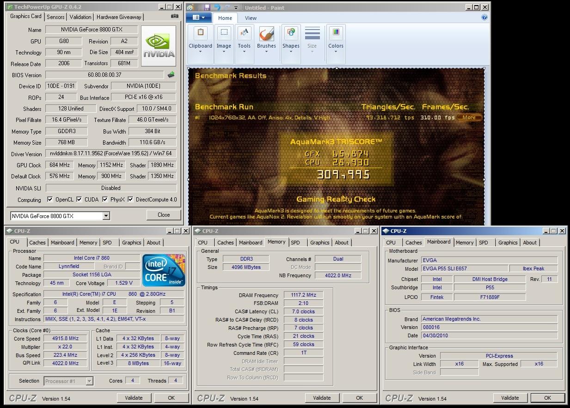Click the Paint app icon in title bar

pos(190,7)
